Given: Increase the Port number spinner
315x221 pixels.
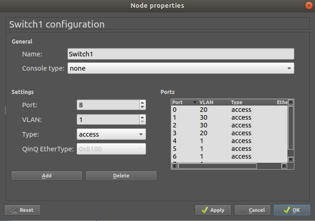Looking at the screenshot, I should click(x=142, y=103).
